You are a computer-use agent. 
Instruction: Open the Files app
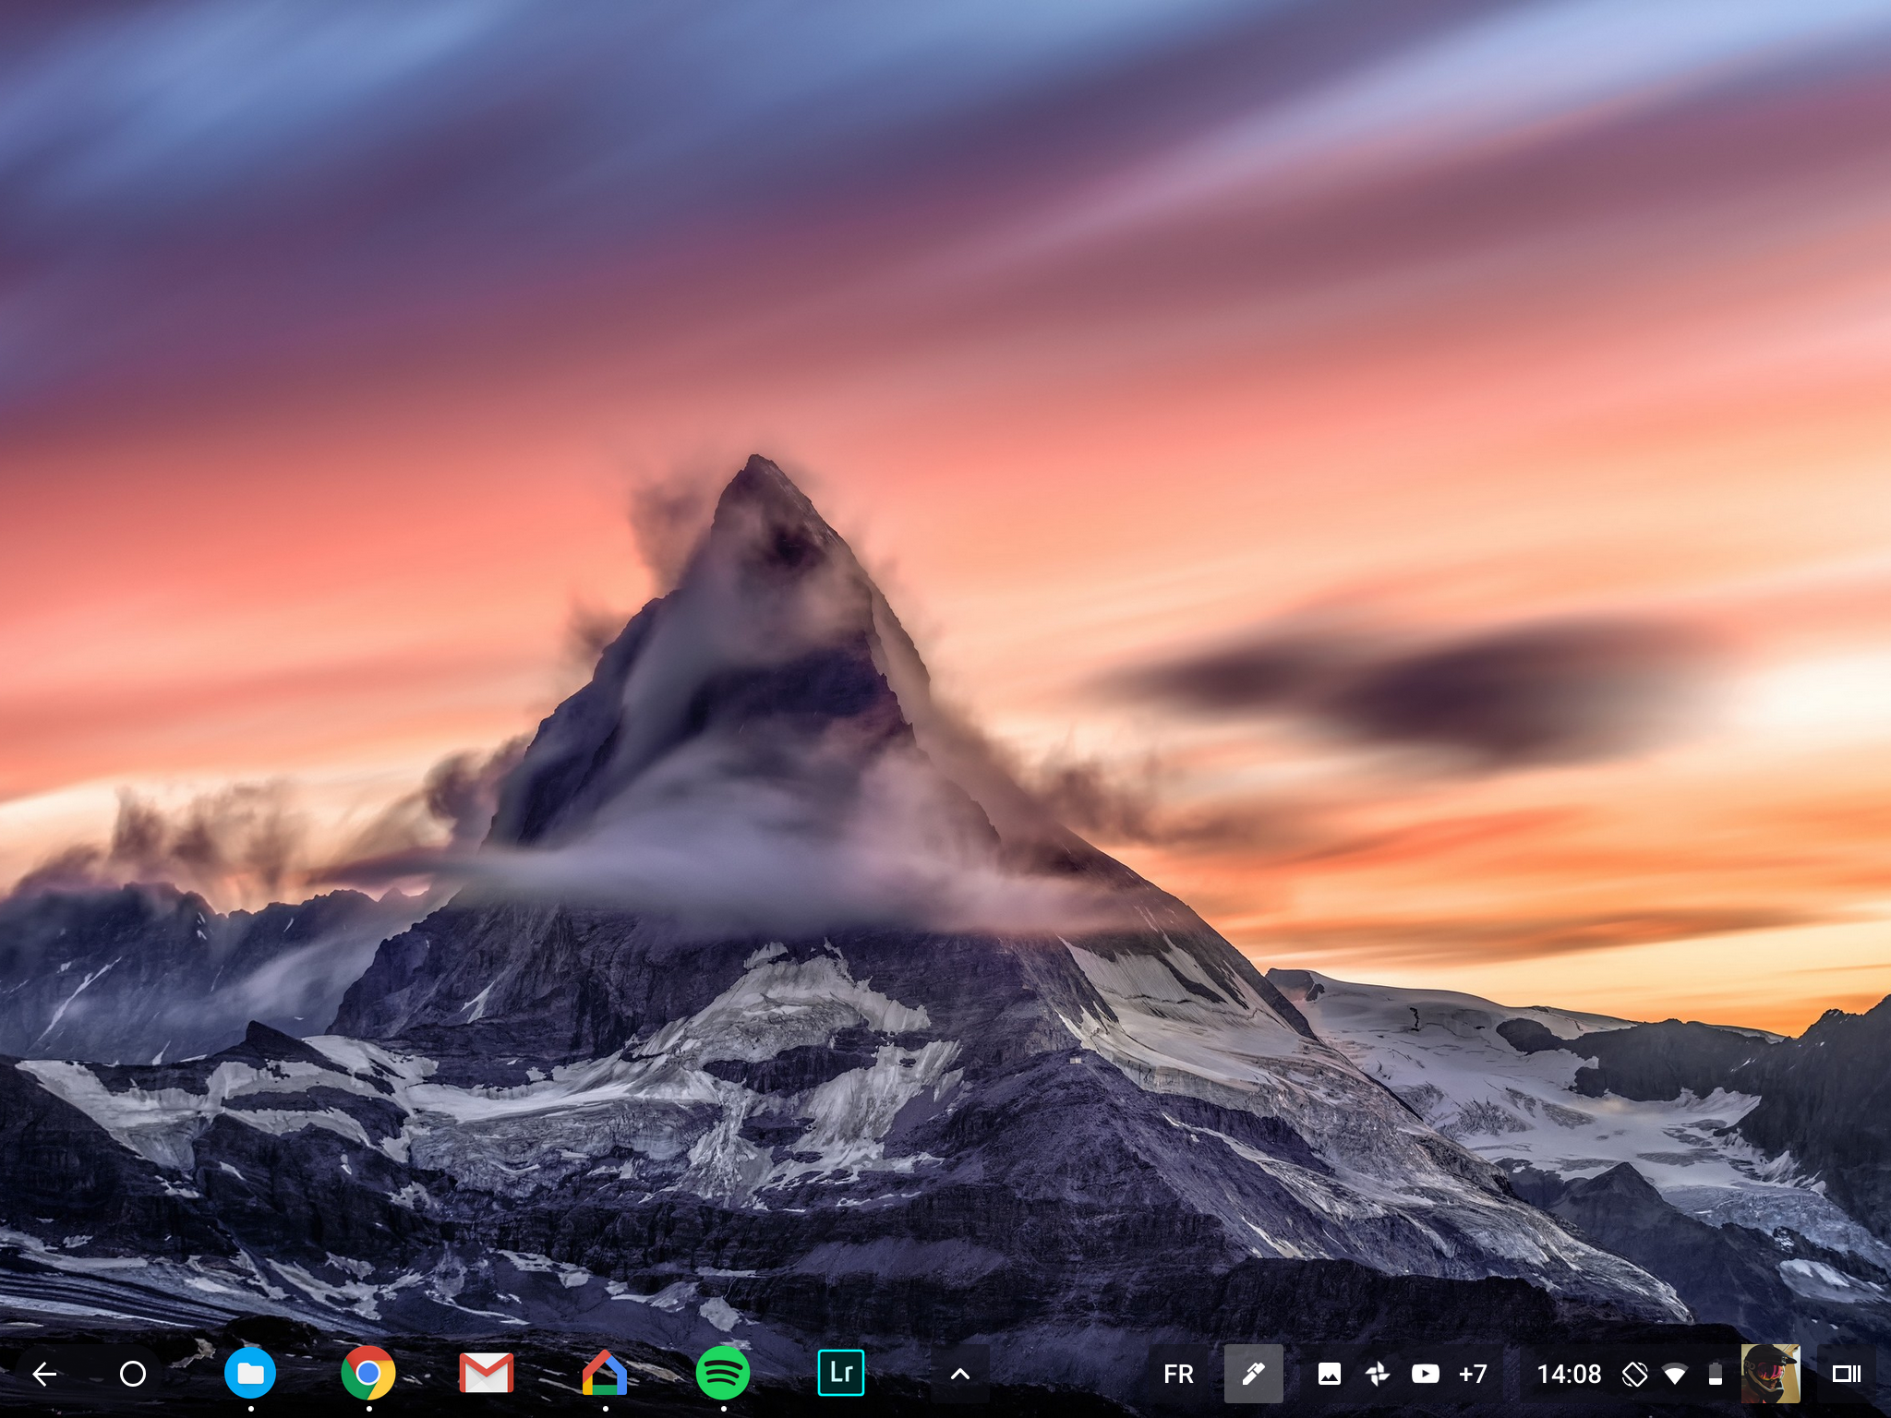250,1373
